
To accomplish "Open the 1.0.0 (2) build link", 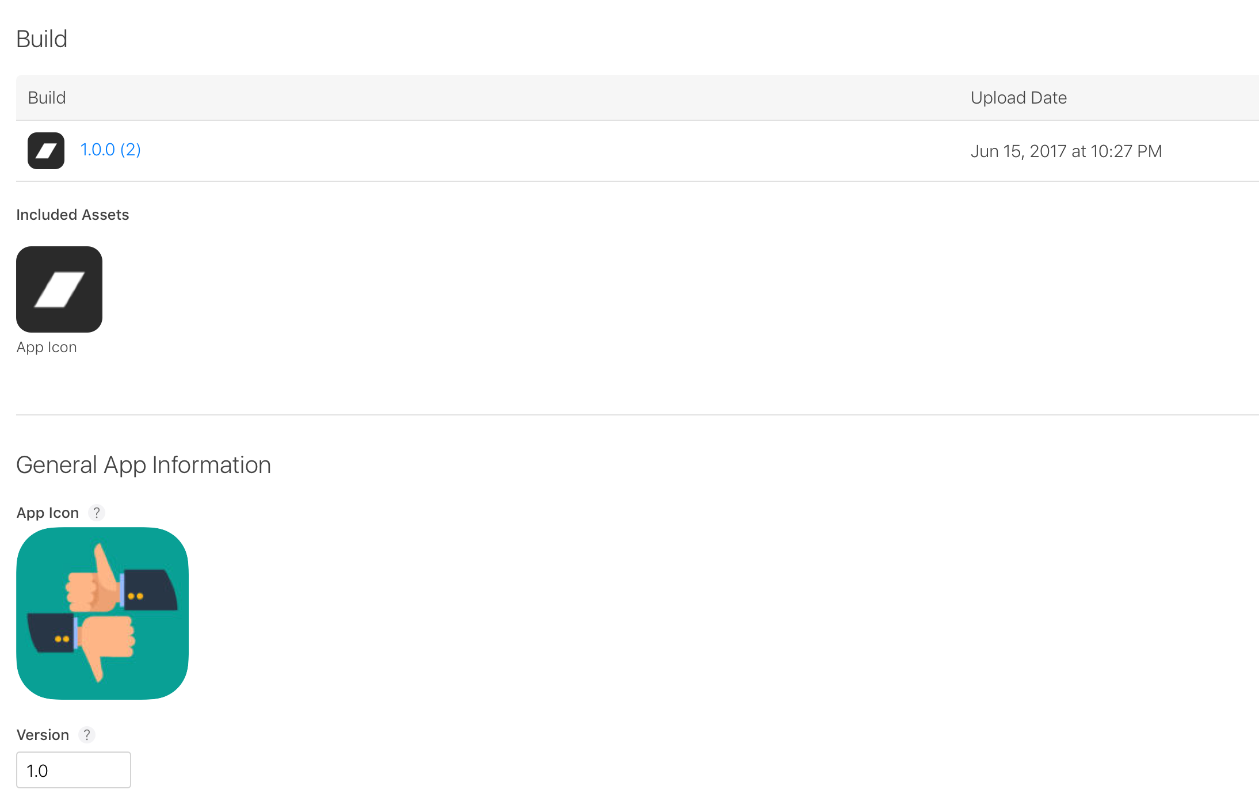I will click(x=110, y=150).
